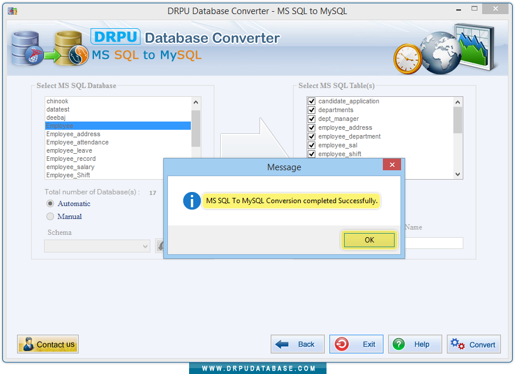Click the down arrow of the table list scrollbar
This screenshot has height=374, width=515.
(457, 174)
